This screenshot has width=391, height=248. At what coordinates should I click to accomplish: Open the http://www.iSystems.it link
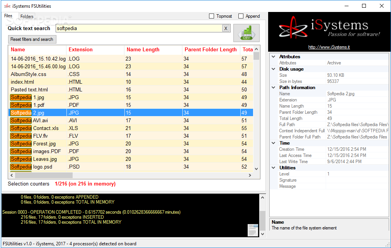click(x=329, y=47)
